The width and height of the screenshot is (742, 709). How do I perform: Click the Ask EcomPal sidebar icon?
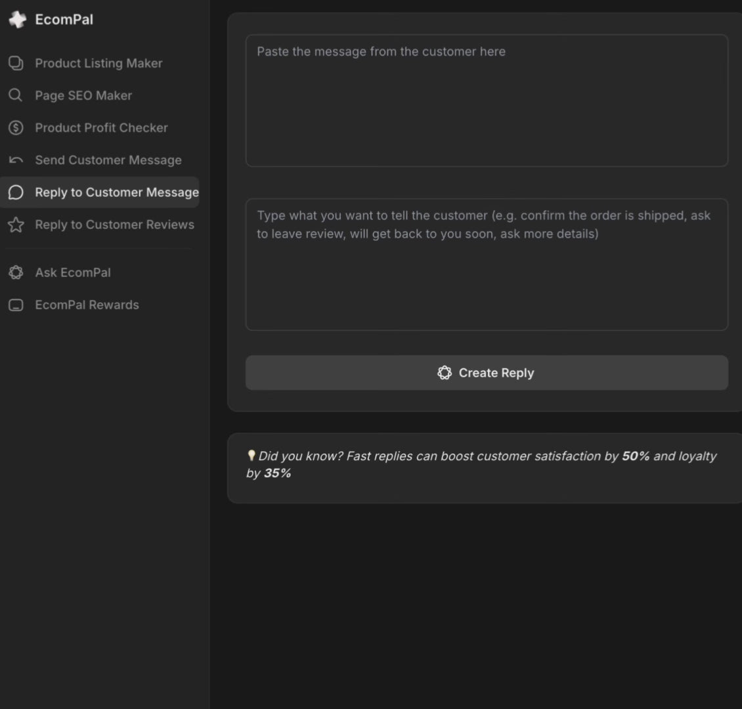16,272
